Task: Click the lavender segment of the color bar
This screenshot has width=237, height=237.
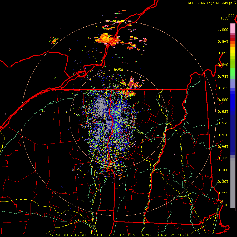Action: 233,84
